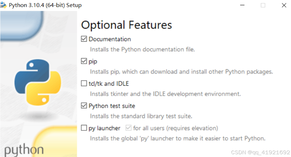Uncheck the Python test suite checkbox
The width and height of the screenshot is (291, 157).
tap(84, 106)
